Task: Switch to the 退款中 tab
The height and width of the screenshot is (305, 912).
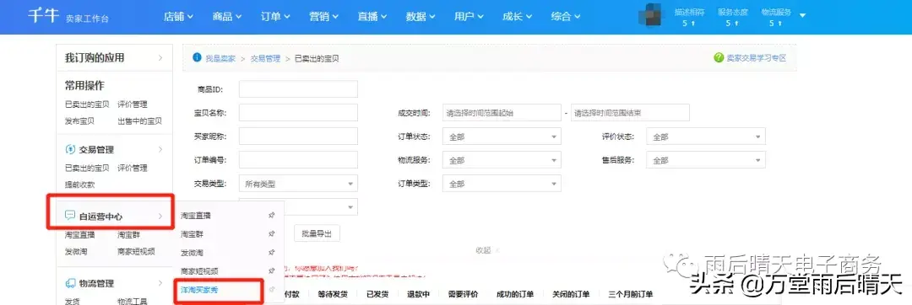Action: (418, 294)
